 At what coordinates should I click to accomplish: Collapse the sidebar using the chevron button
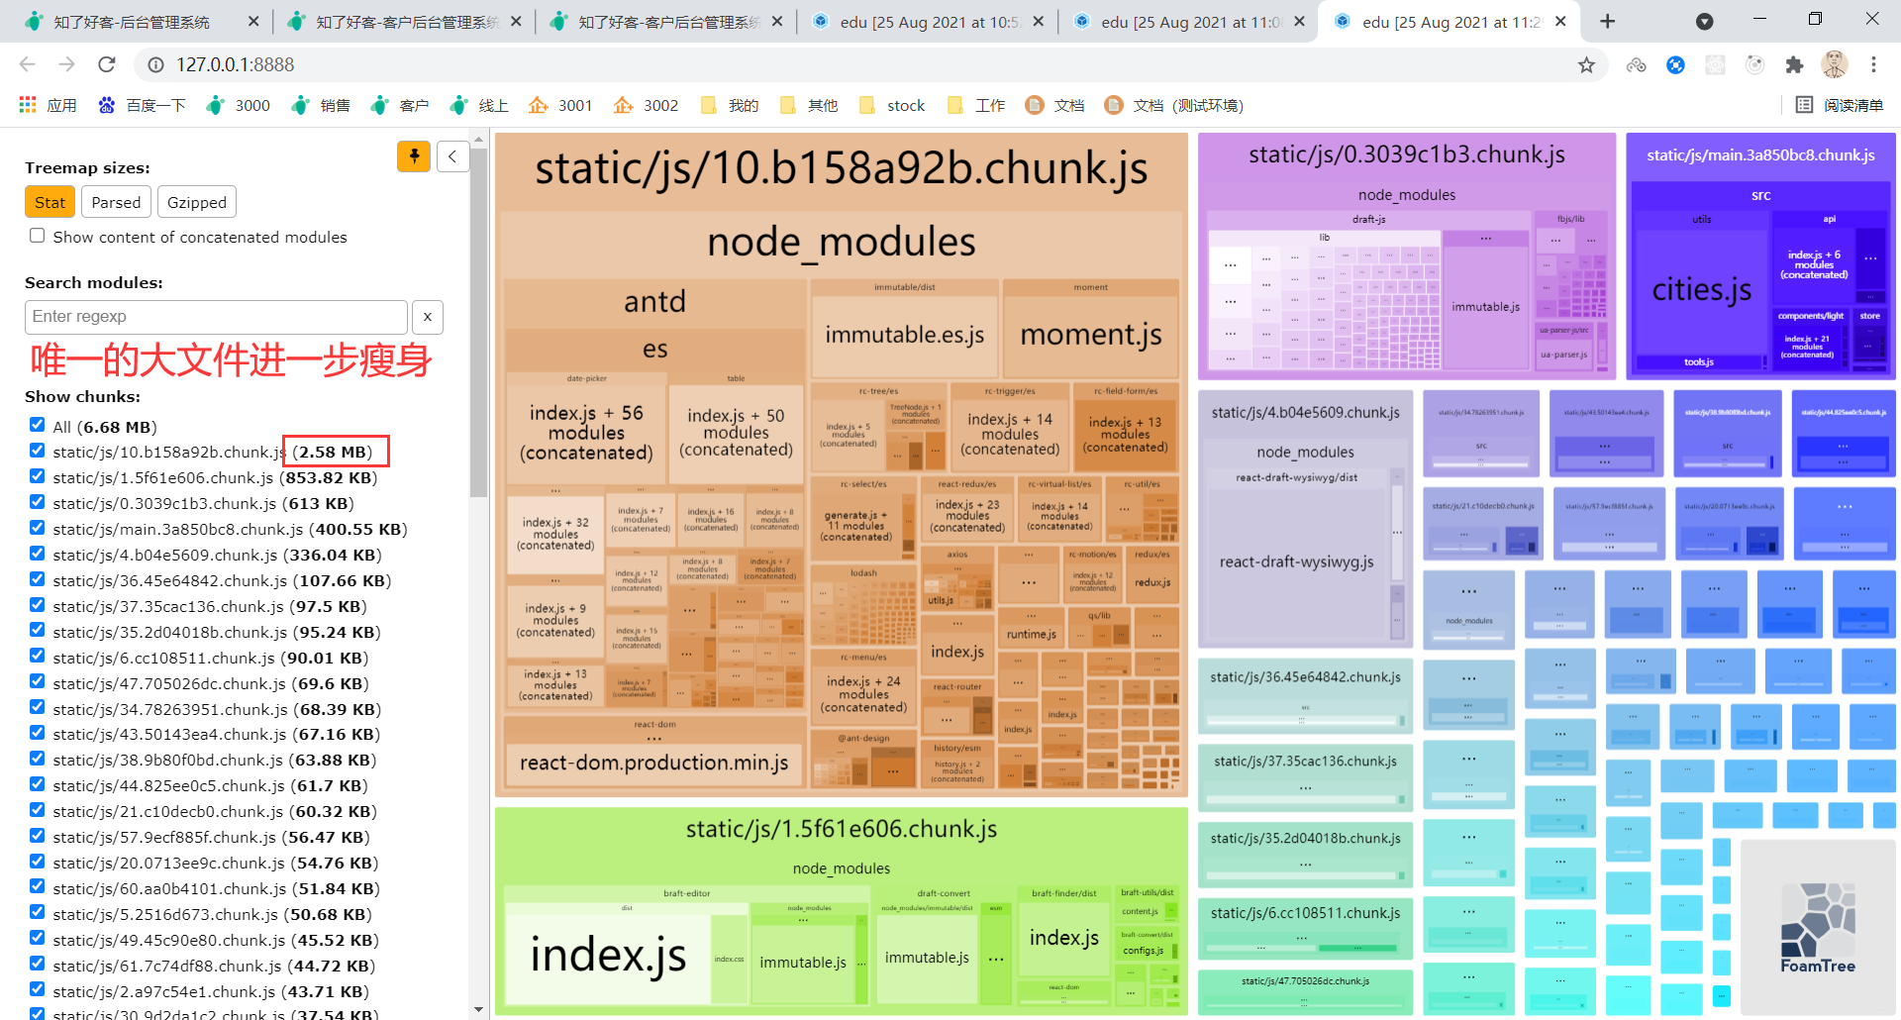click(x=452, y=155)
